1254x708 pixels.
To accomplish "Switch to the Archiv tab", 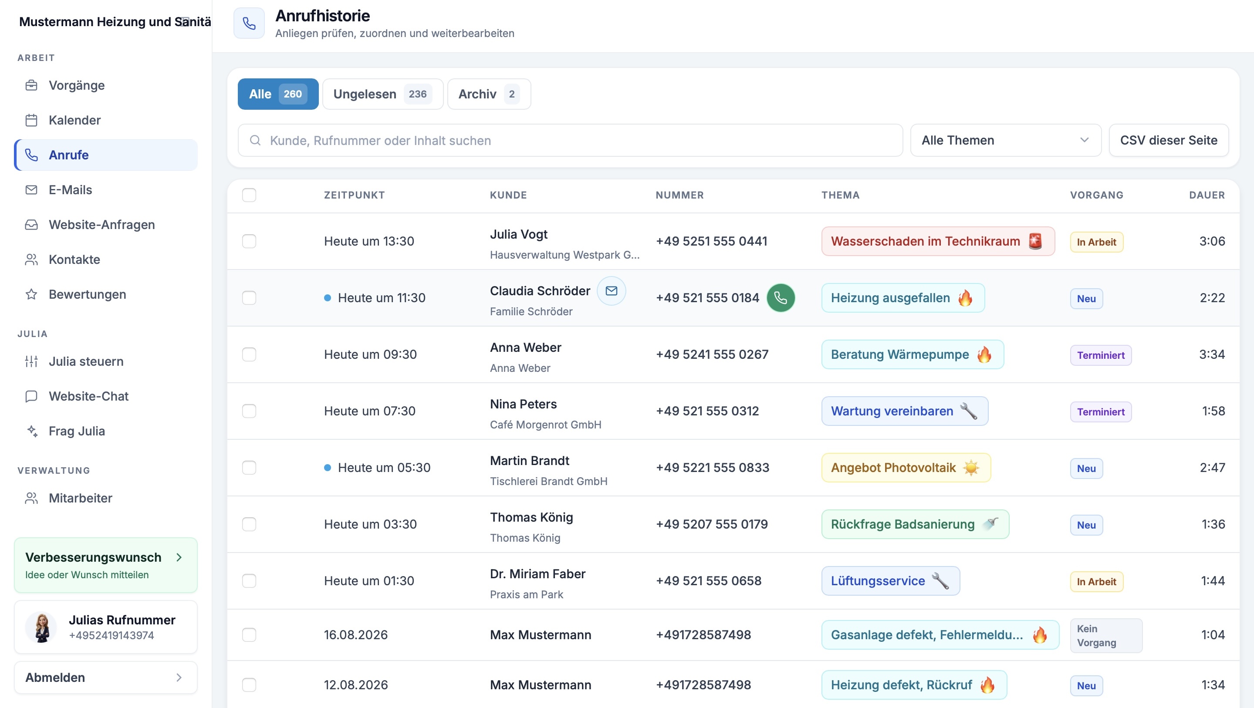I will coord(489,94).
